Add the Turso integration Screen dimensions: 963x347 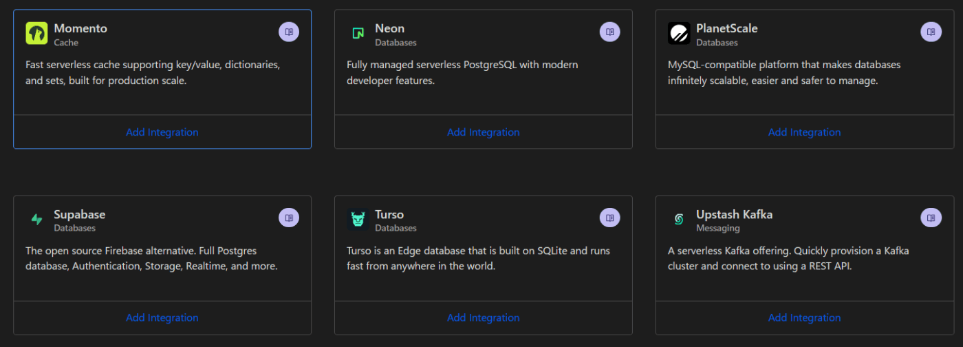(484, 317)
